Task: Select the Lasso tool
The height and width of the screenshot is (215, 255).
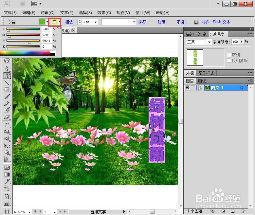Action: 7,61
